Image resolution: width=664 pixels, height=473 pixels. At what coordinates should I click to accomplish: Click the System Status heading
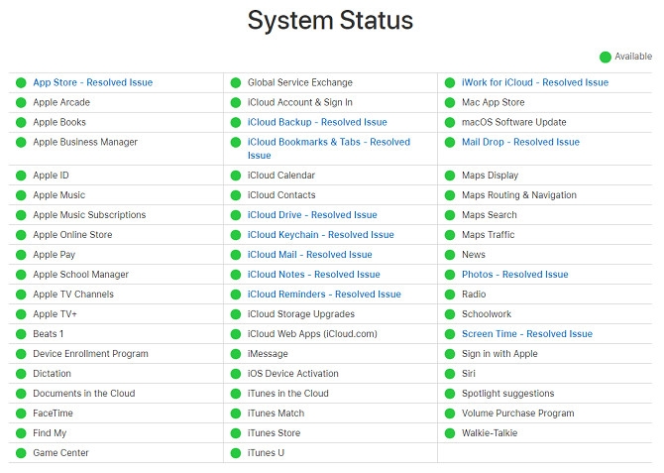click(x=330, y=21)
